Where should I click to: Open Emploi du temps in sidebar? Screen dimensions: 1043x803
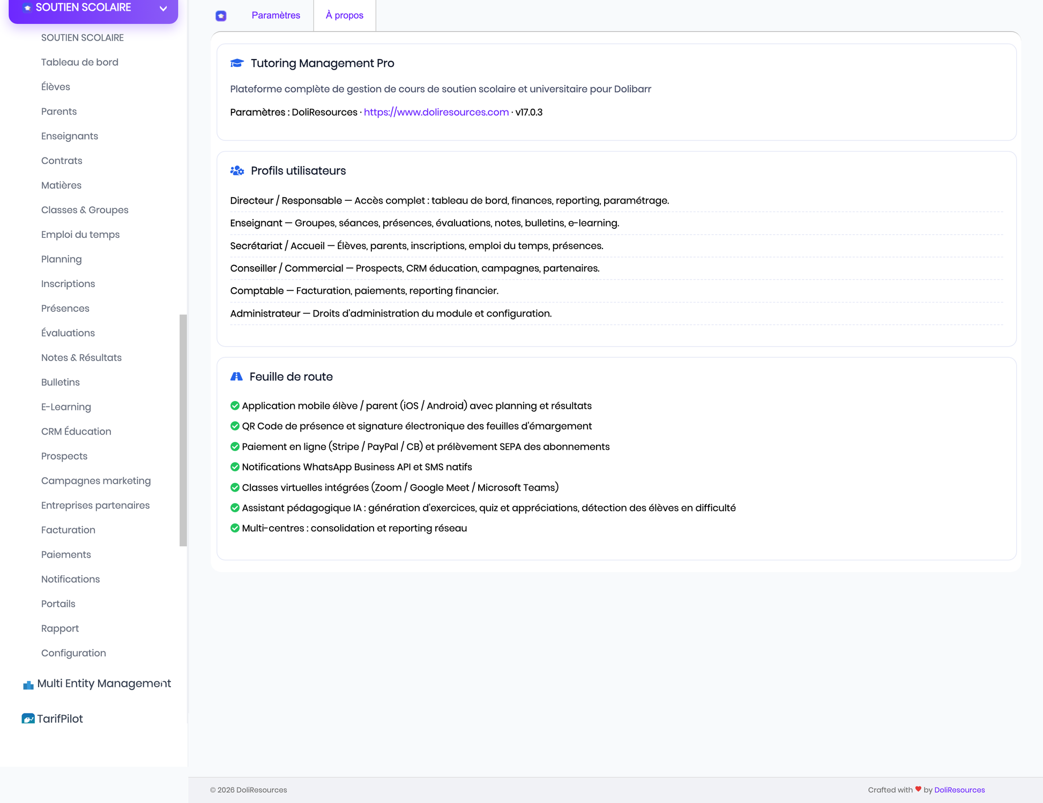[80, 235]
